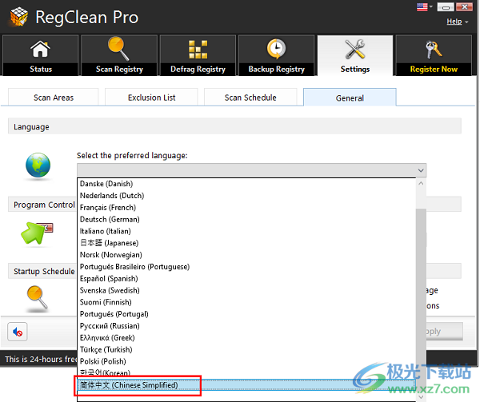The height and width of the screenshot is (402, 480).
Task: Choose Italiano (Italian) from the list
Action: (x=246, y=231)
